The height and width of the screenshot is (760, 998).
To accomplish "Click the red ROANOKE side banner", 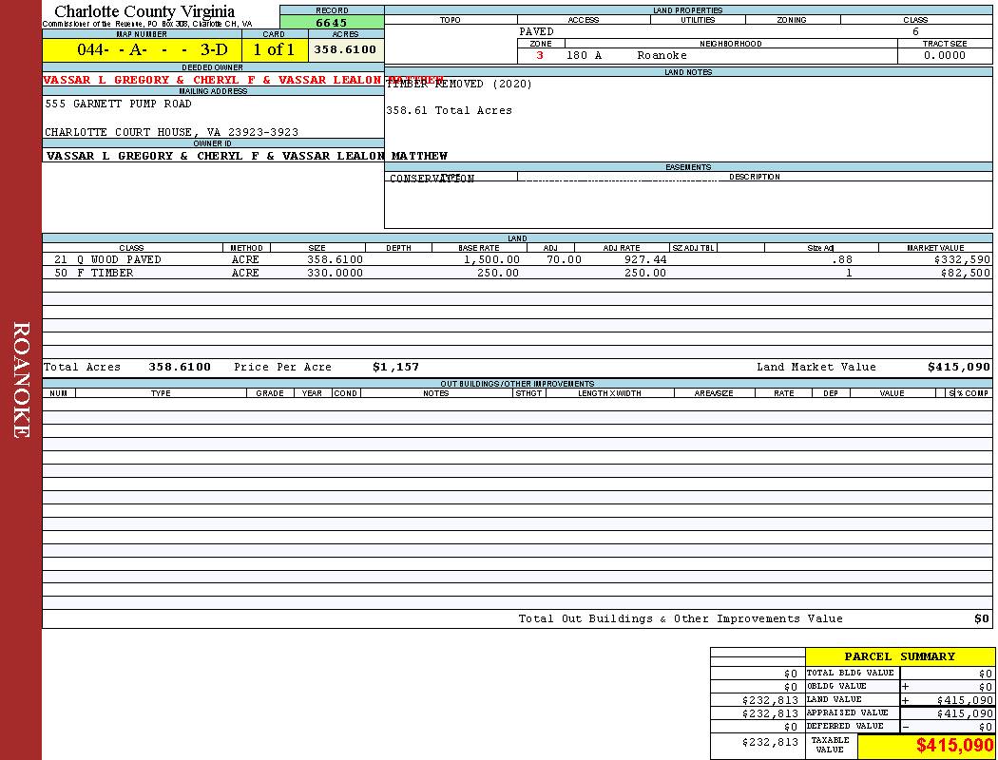I will point(21,380).
